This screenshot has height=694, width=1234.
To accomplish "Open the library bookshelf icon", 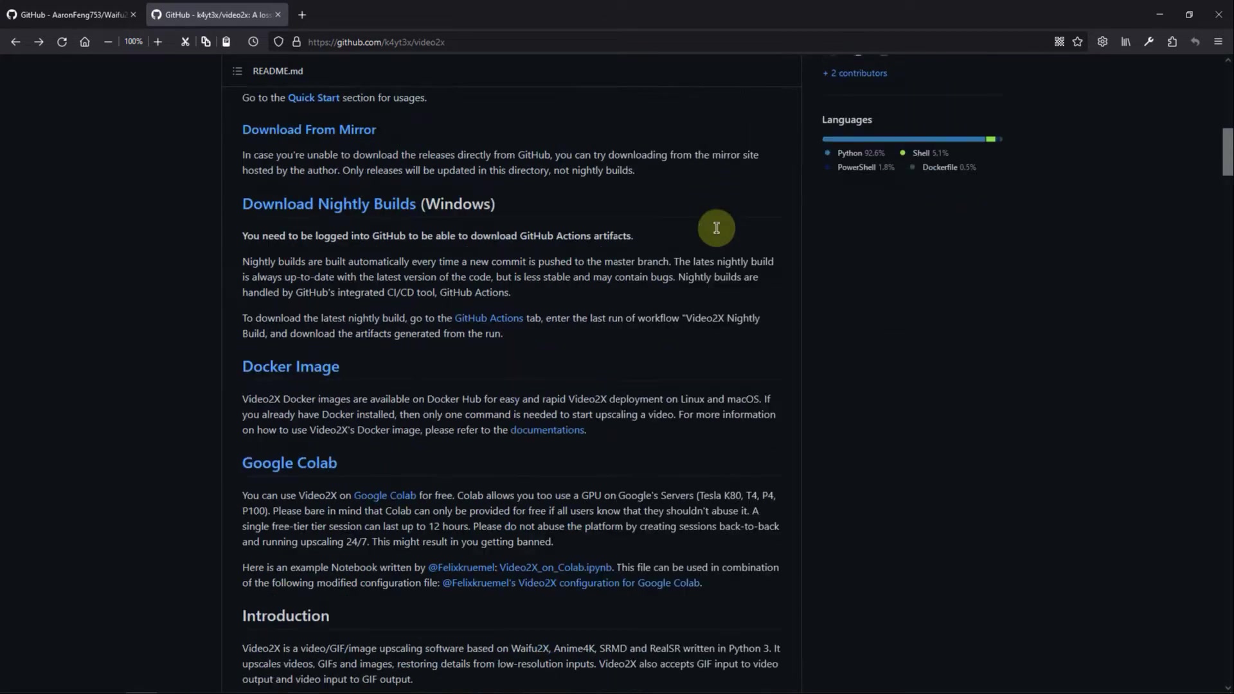I will 1126,42.
